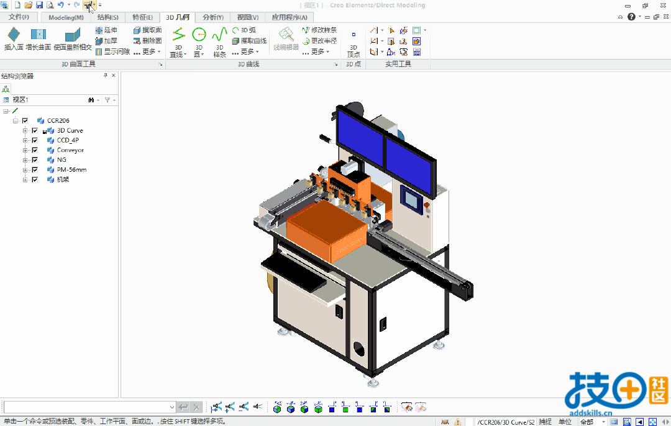The width and height of the screenshot is (671, 426).
Task: Expand the 3D Curve tree node
Action: pyautogui.click(x=25, y=130)
